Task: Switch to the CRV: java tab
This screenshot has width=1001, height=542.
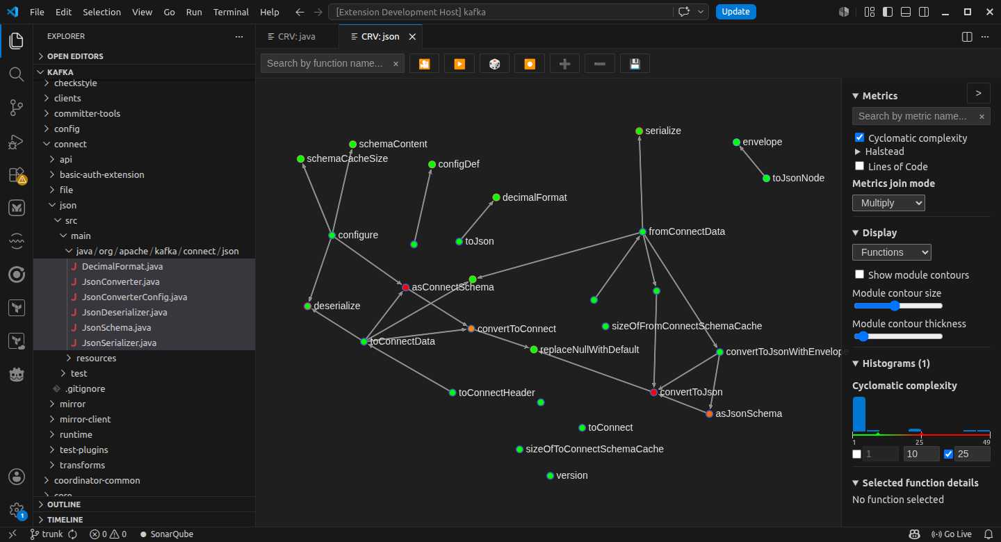Action: pyautogui.click(x=297, y=37)
